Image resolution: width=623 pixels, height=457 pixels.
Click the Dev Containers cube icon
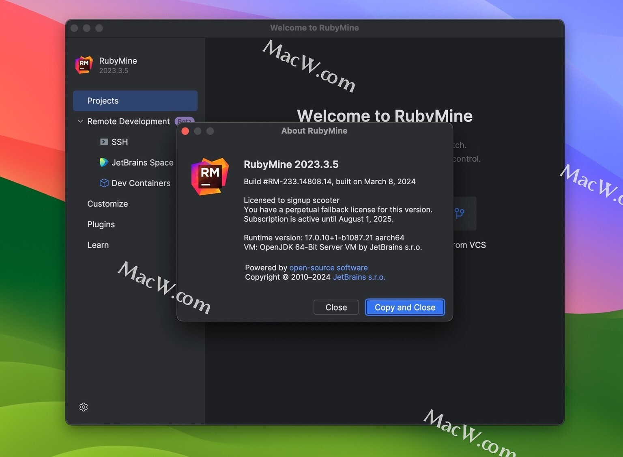[x=104, y=183]
